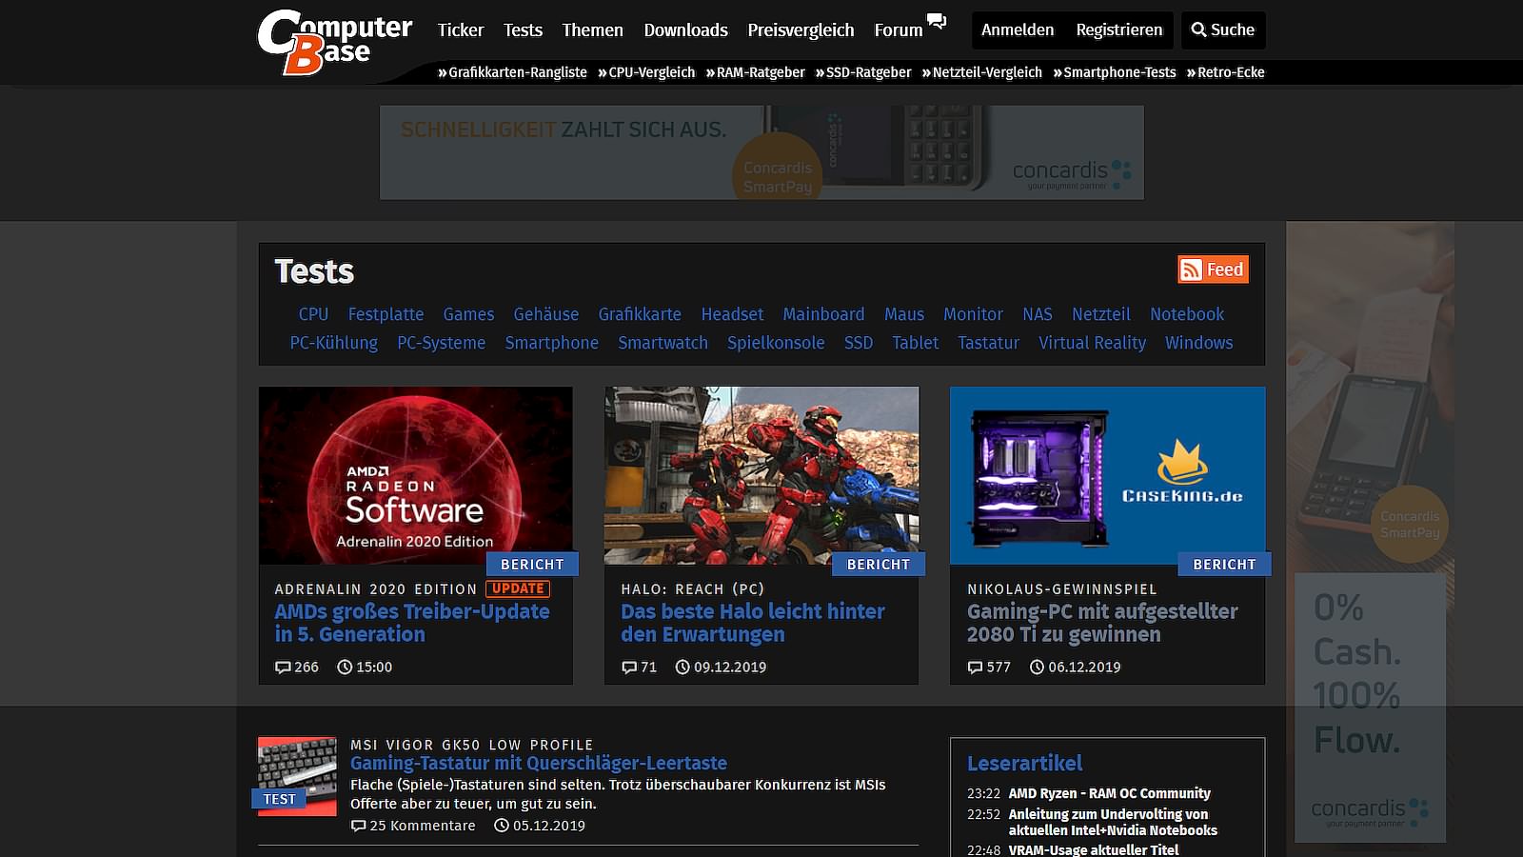Screen dimensions: 1523x857
Task: Open 'Anleitung zum Undervolting' reader article
Action: (x=1113, y=822)
